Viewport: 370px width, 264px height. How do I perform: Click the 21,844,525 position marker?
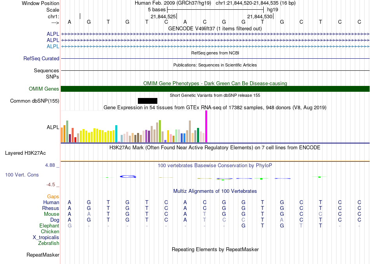[x=163, y=16]
